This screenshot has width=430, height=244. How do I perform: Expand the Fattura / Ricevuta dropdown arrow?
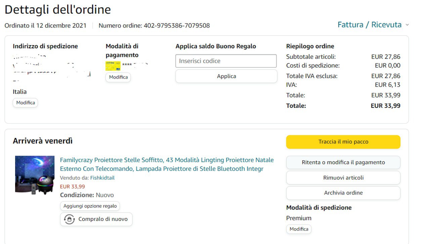(x=407, y=25)
